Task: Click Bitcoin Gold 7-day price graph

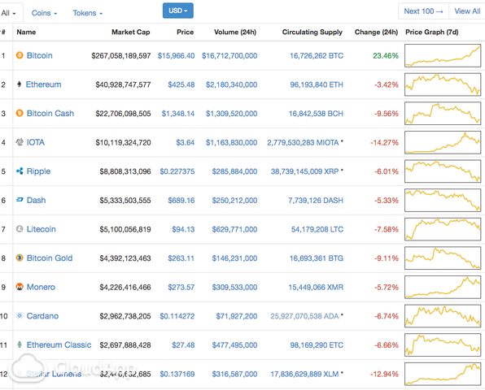Action: (x=443, y=258)
